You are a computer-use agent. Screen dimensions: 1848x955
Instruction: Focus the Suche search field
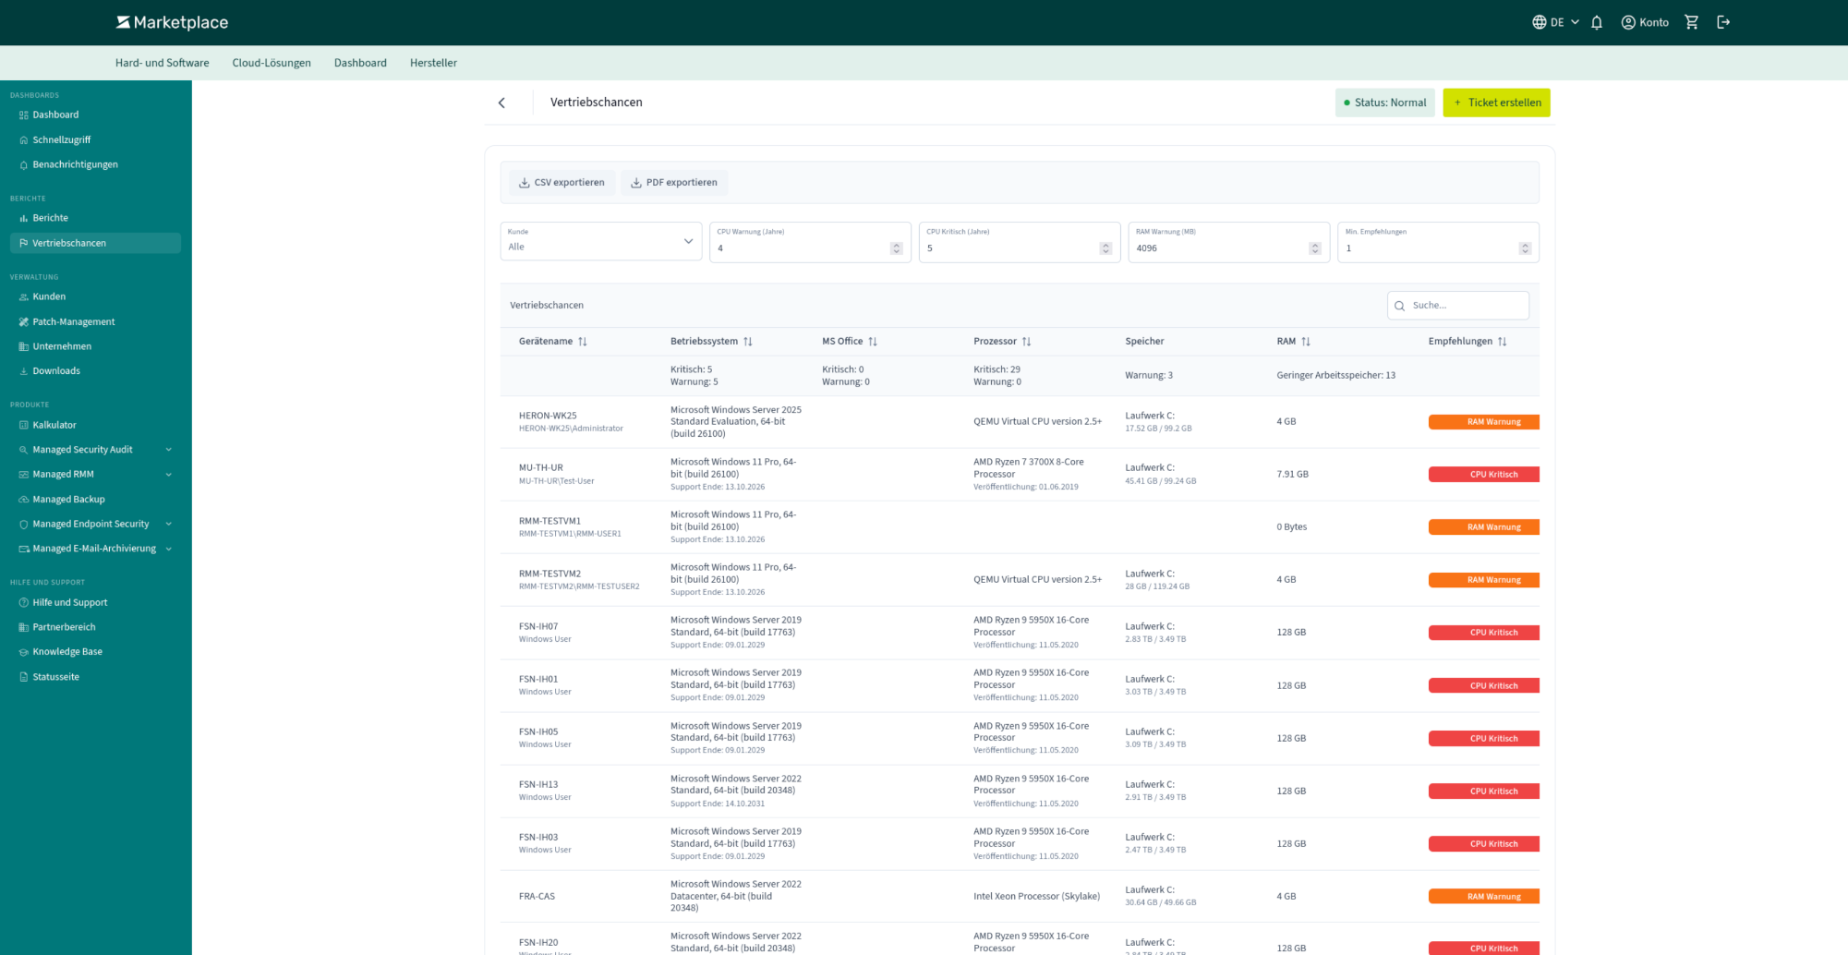coord(1458,306)
